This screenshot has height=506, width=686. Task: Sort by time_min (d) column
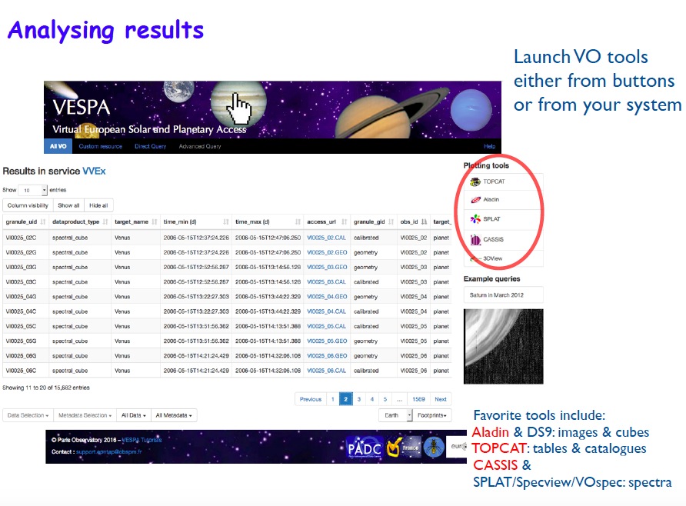coord(196,221)
